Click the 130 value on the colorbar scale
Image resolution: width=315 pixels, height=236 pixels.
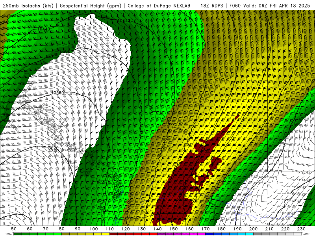[142, 229]
